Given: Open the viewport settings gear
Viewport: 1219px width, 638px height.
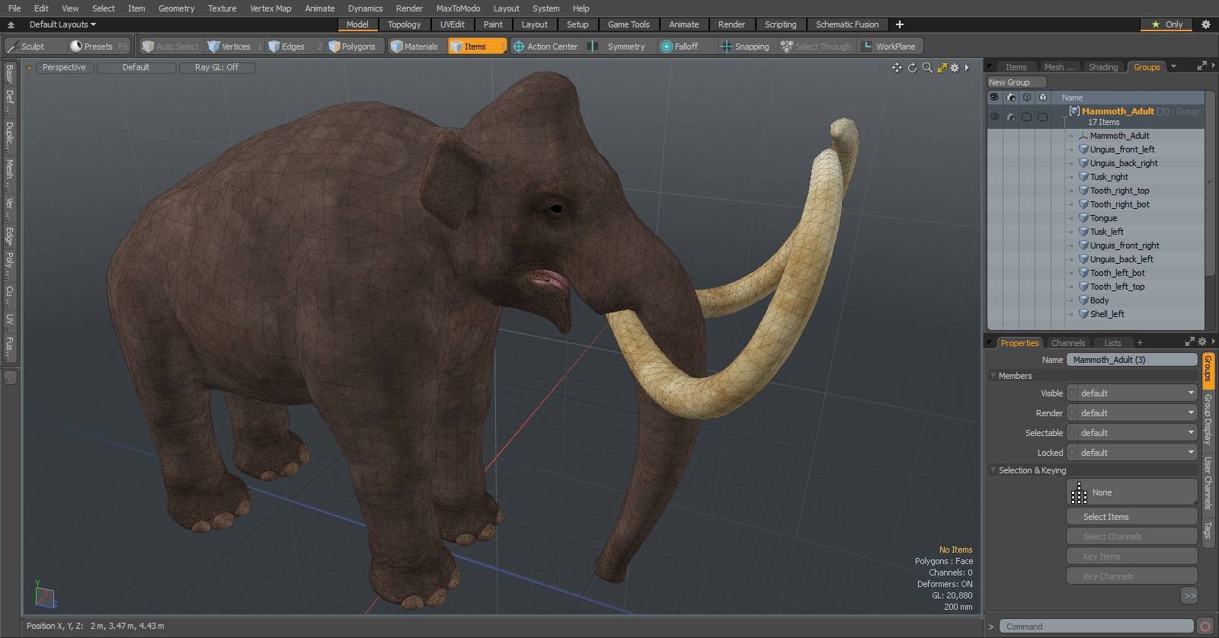Looking at the screenshot, I should coord(955,68).
